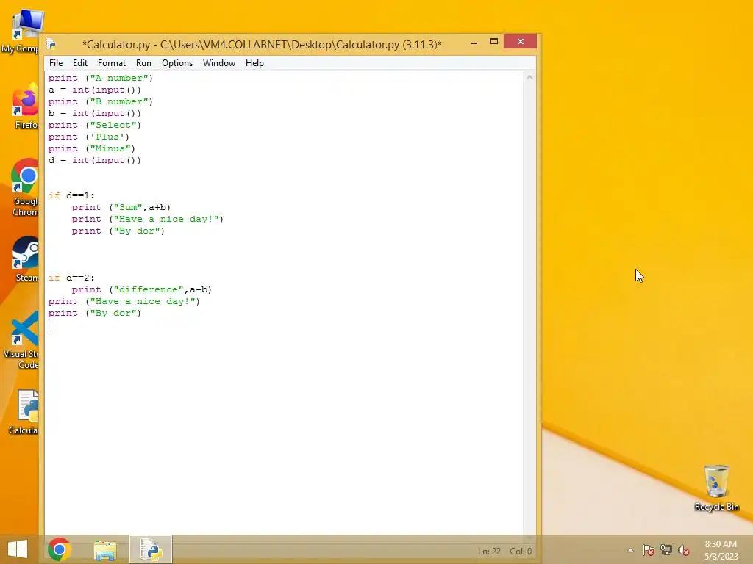Select the Steam desktop shortcut
Image resolution: width=753 pixels, height=564 pixels.
[25, 259]
